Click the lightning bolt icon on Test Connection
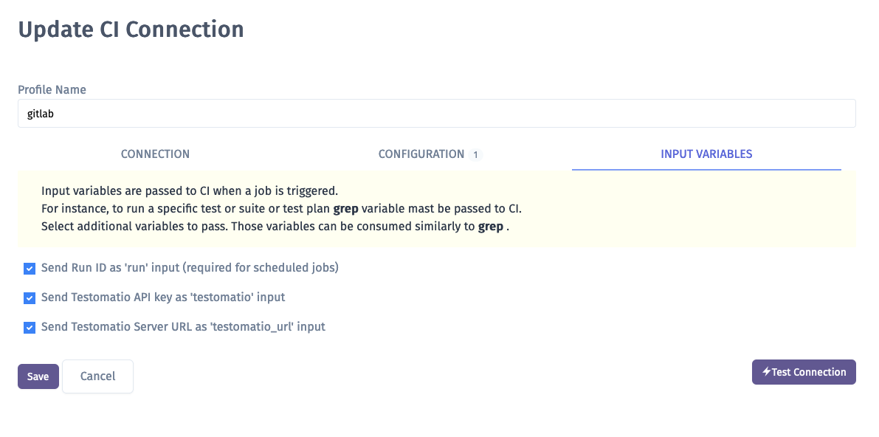The image size is (879, 437). tap(766, 372)
